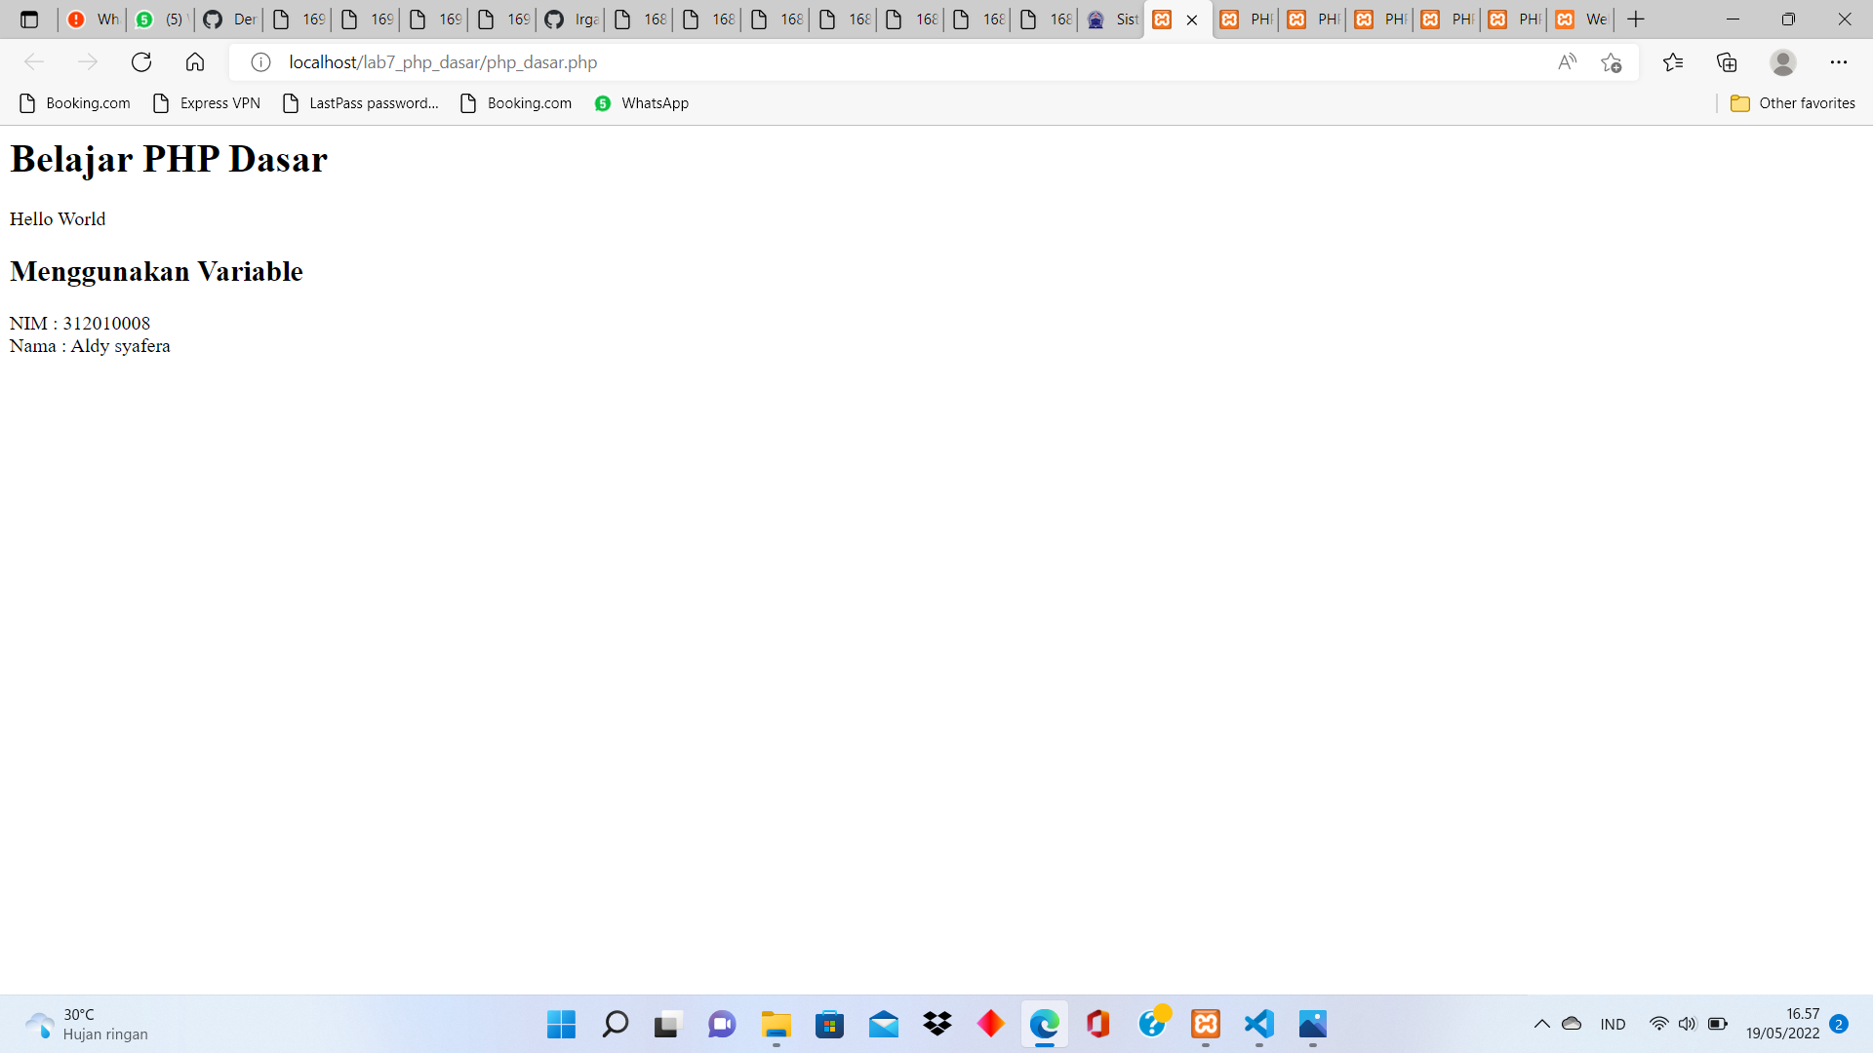Click the 'NIM : 312010008' text
This screenshot has height=1053, width=1873.
[x=80, y=323]
